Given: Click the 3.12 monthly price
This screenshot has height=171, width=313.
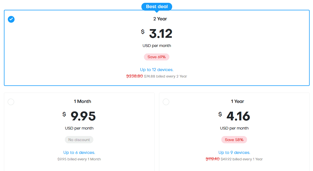Looking at the screenshot, I should click(160, 34).
